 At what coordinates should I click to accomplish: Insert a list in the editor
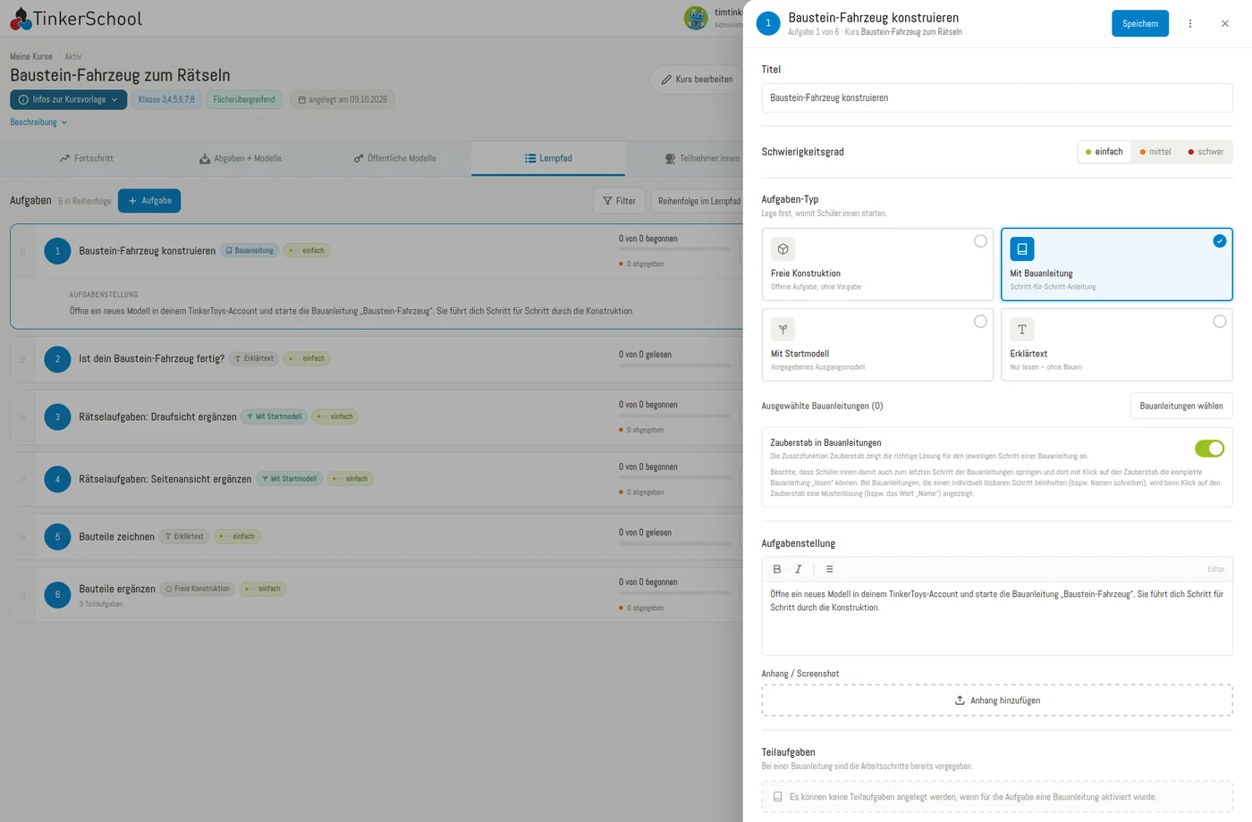click(830, 569)
